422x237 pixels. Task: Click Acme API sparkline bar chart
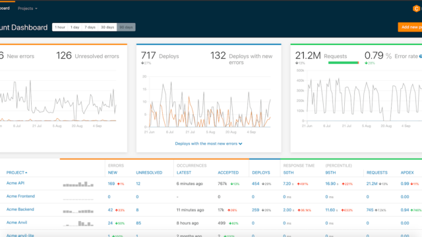click(x=78, y=184)
